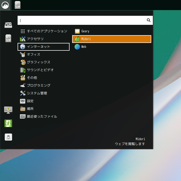The image size is (181, 181).
Task: Click the green logout exit icon
Action: [8, 123]
